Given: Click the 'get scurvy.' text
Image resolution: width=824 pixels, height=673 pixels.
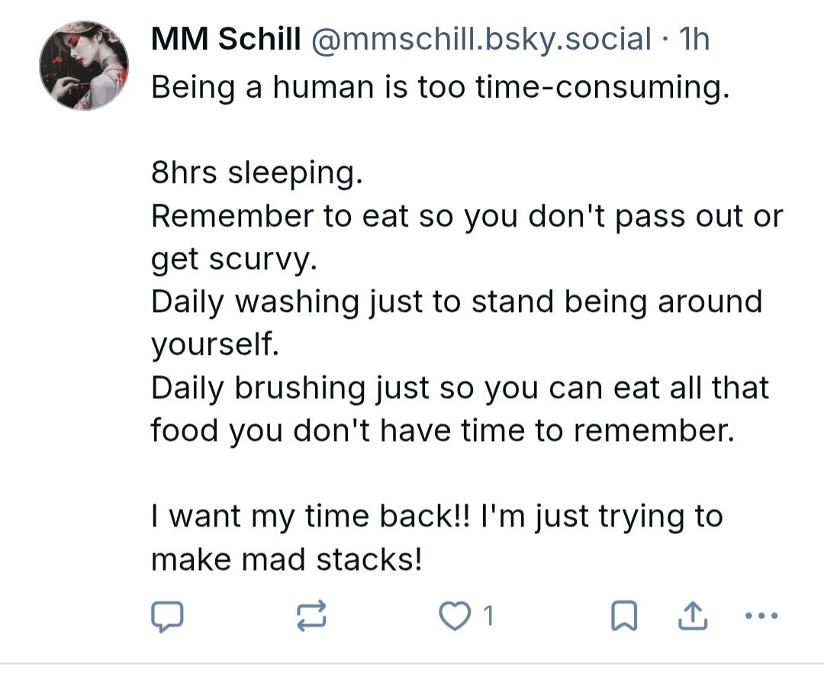Looking at the screenshot, I should tap(233, 259).
